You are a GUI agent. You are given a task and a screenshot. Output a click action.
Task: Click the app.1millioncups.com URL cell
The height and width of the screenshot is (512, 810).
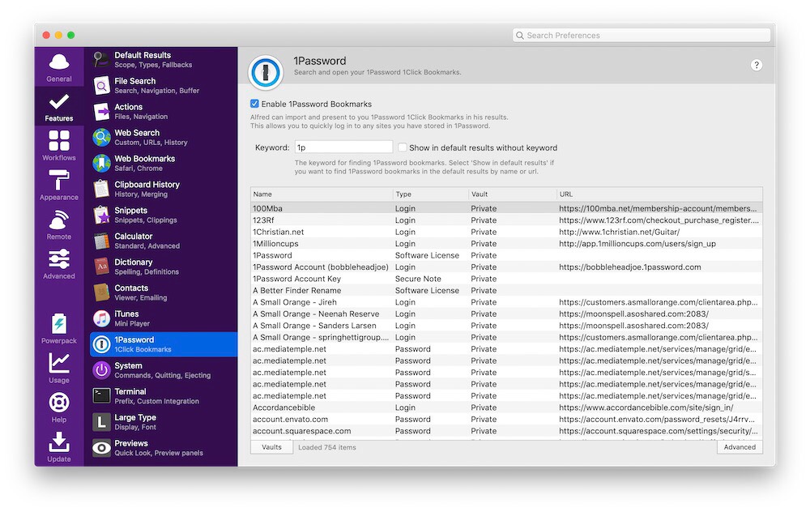(637, 243)
